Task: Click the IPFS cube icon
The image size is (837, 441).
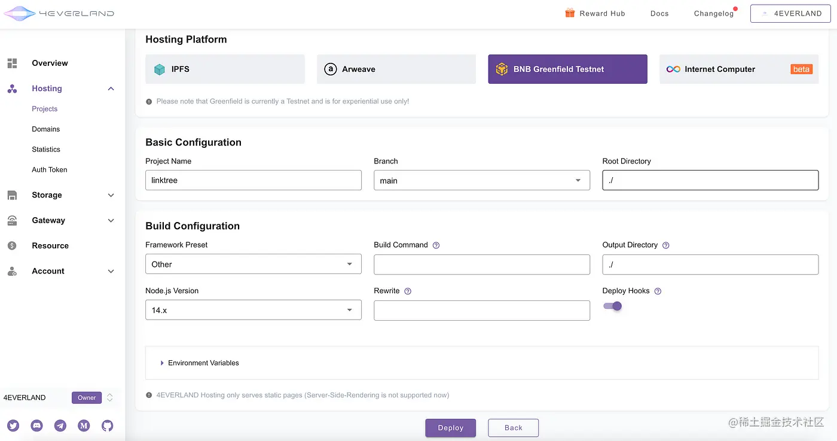Action: 160,69
